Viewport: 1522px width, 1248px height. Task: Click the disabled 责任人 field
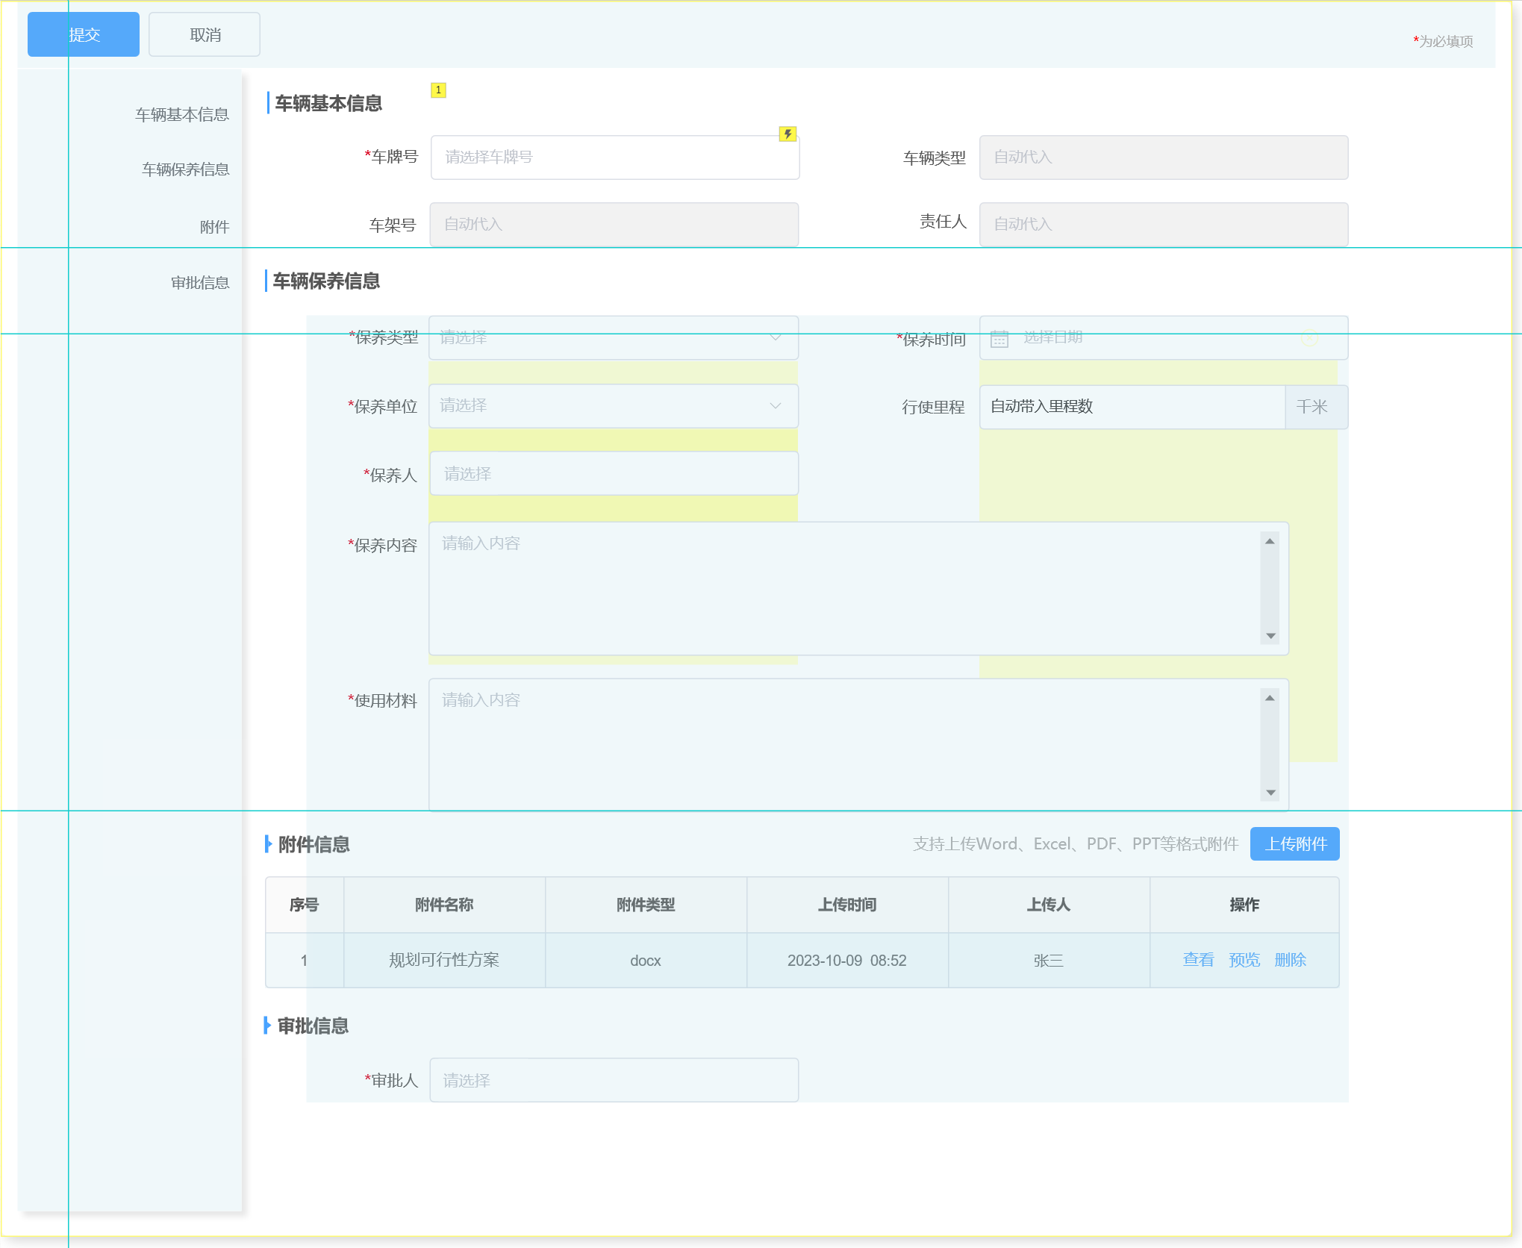pyautogui.click(x=1164, y=225)
